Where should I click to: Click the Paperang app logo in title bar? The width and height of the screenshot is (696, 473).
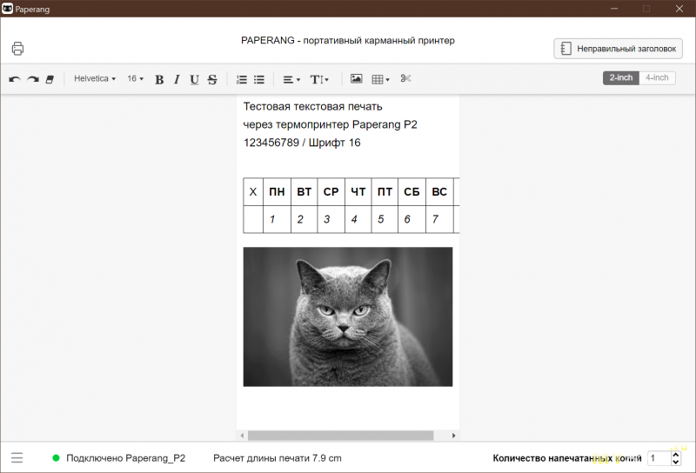coord(8,9)
